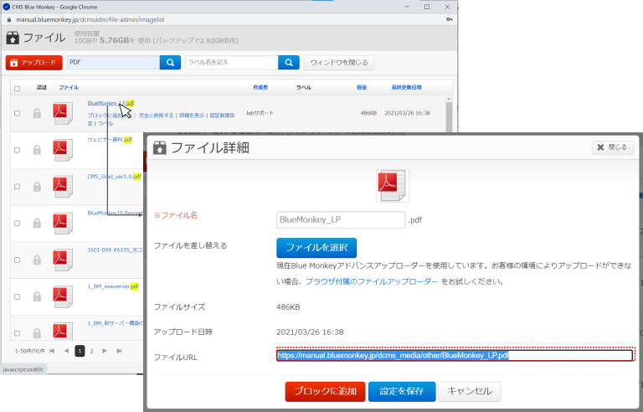Sort the list by the 容量 column header
Screen dimensions: 643x412
click(x=362, y=87)
